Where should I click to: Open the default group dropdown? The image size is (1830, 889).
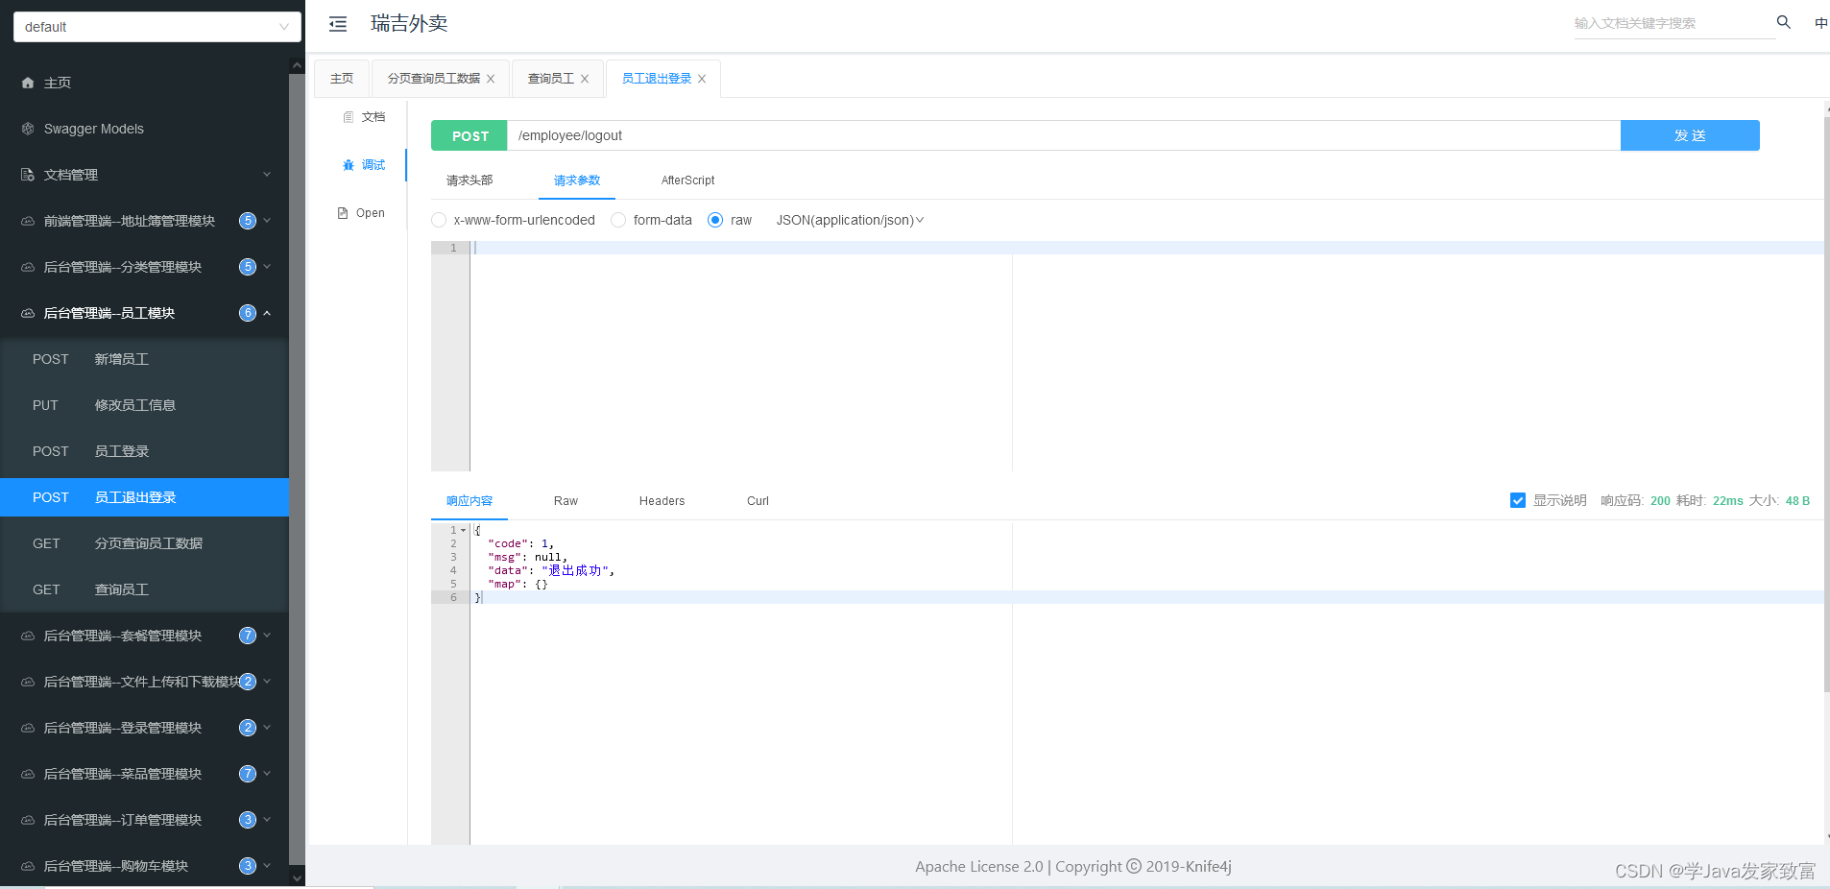(x=157, y=27)
